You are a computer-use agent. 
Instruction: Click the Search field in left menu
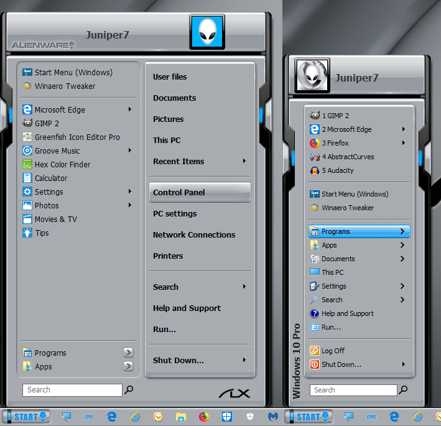[x=72, y=390]
